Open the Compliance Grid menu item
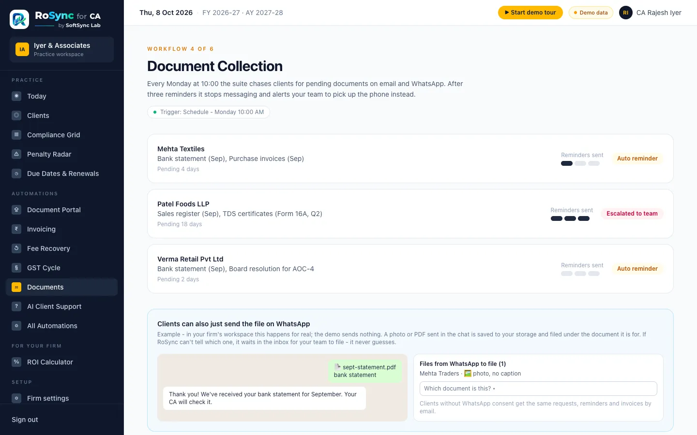The width and height of the screenshot is (697, 435). [62, 135]
